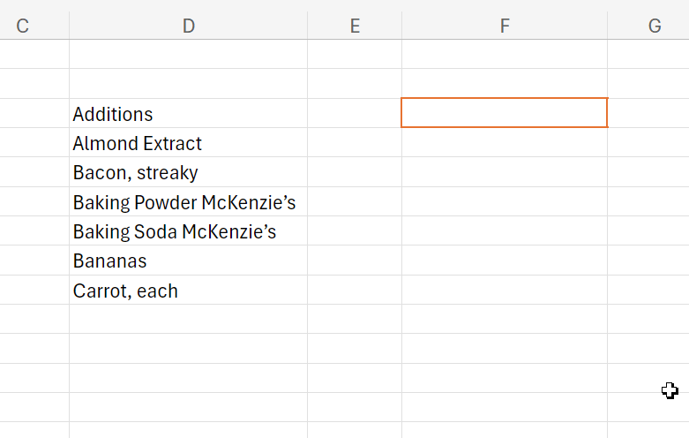Select column E cell beside "Almond Extract"
689x438 pixels.
(355, 143)
